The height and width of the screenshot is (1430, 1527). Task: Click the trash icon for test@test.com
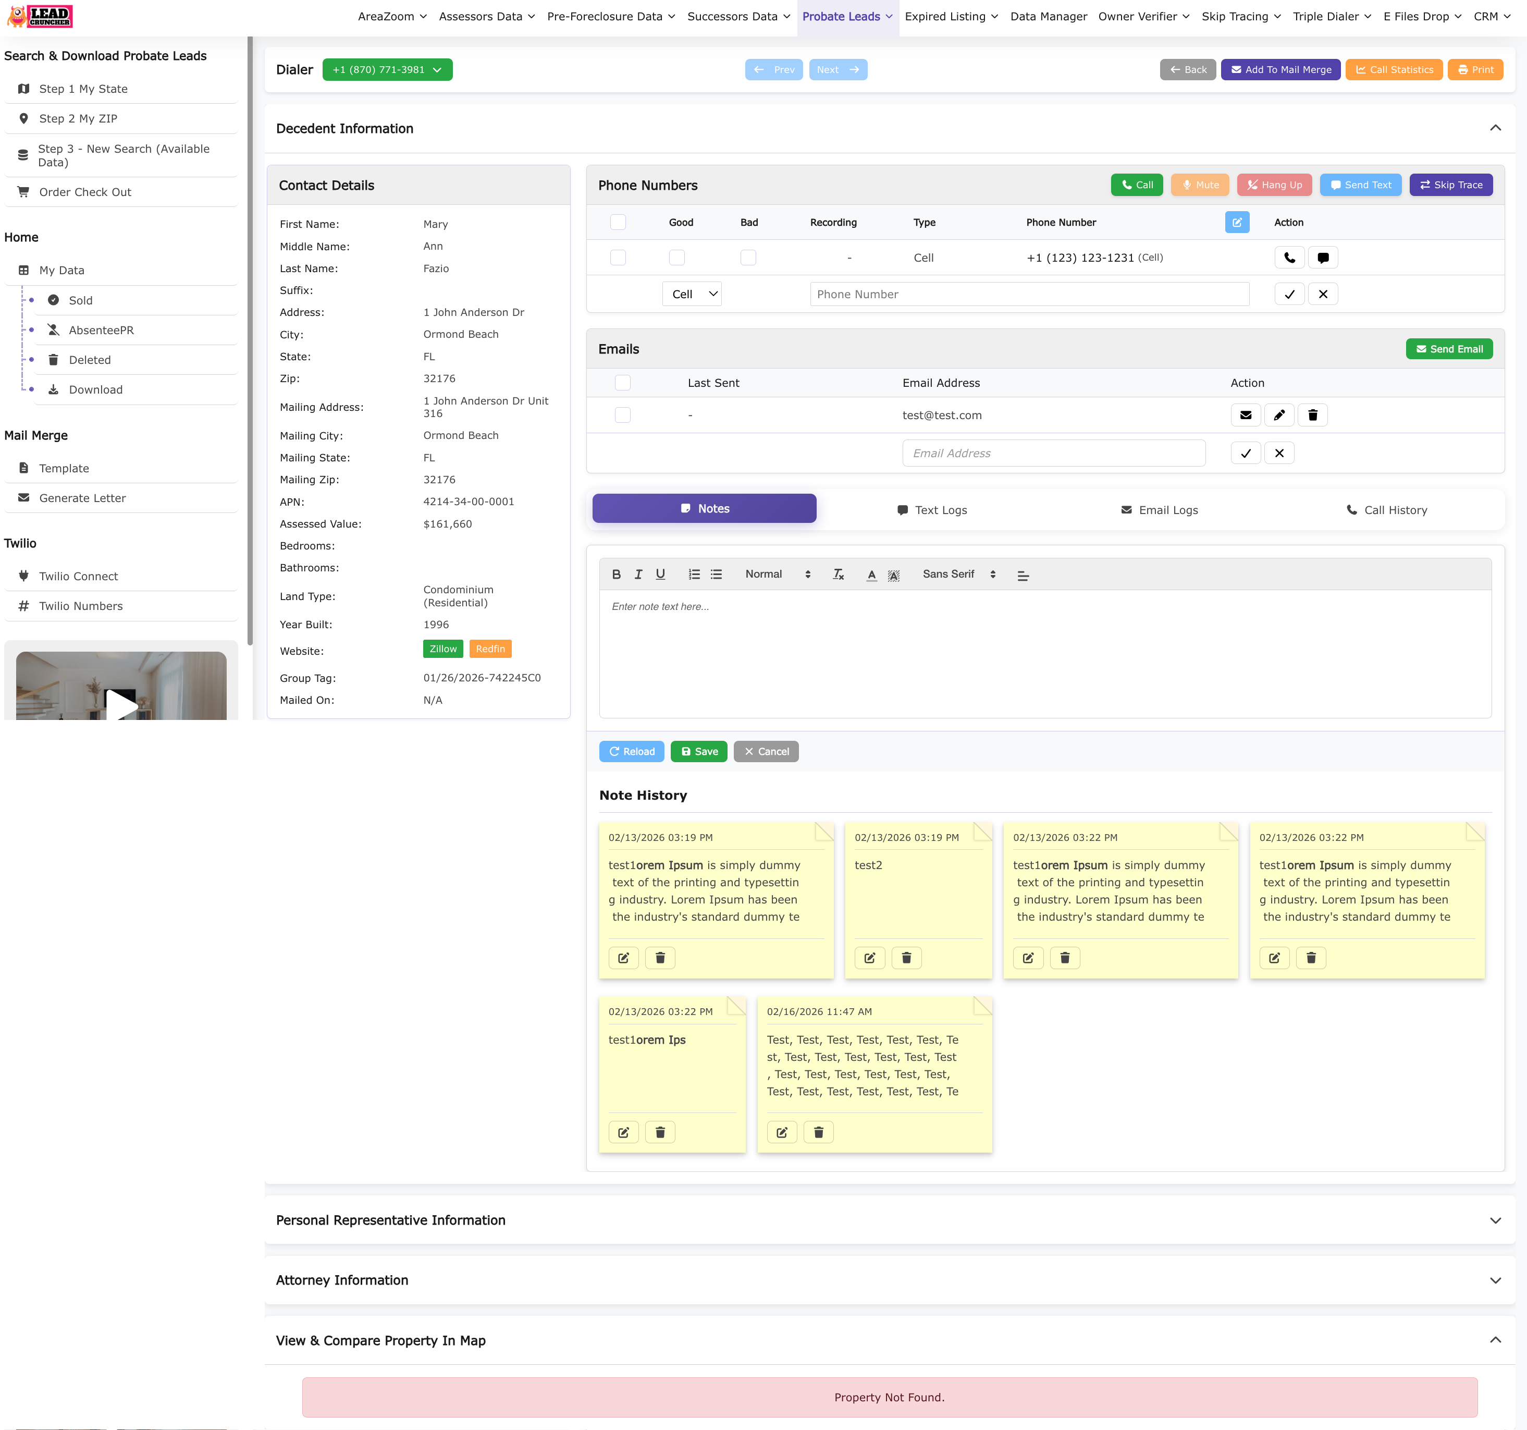(x=1312, y=415)
